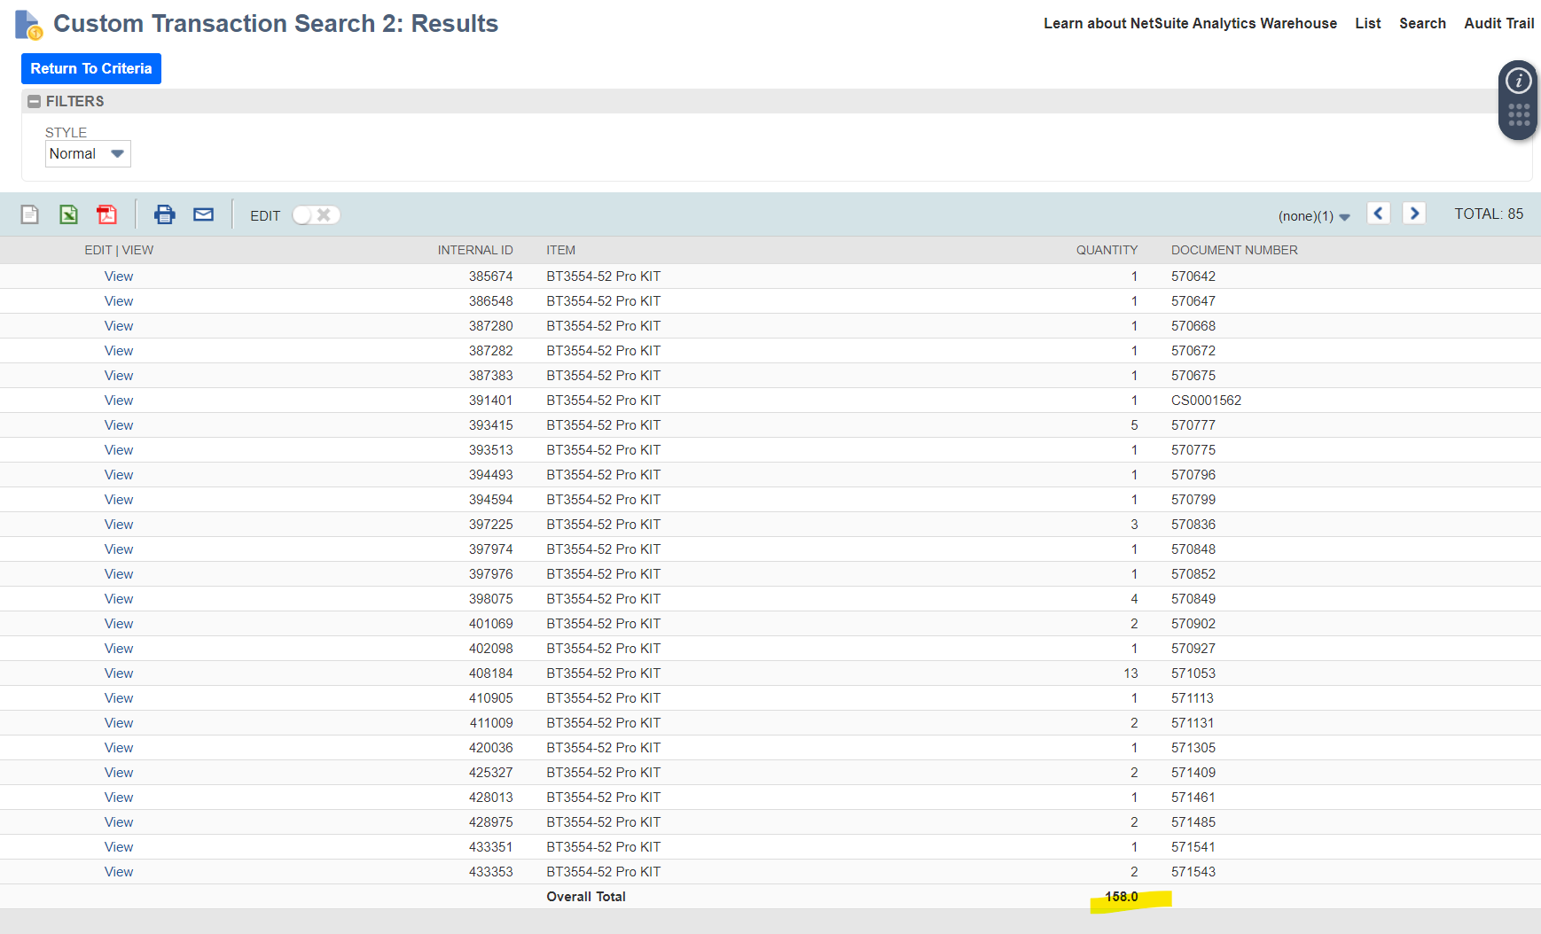The width and height of the screenshot is (1541, 934).
Task: Open the Search menu link
Action: click(1422, 24)
